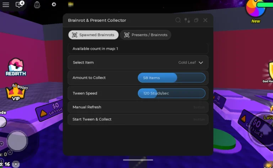This screenshot has width=273, height=168.
Task: Click the chevron beside Gold Leaf
Action: (201, 63)
